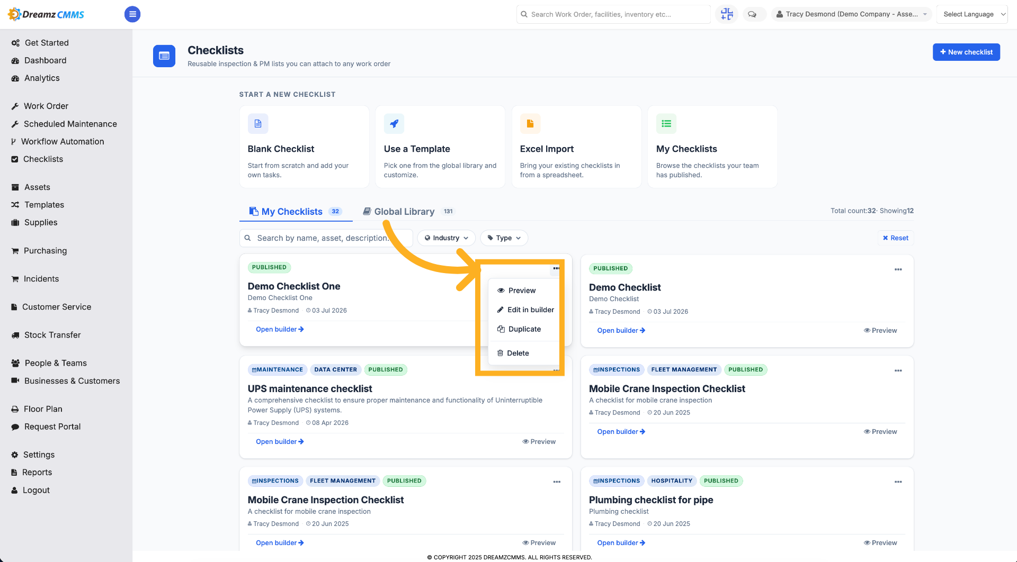The height and width of the screenshot is (562, 1017).
Task: Reset the checklist filters
Action: pyautogui.click(x=896, y=238)
